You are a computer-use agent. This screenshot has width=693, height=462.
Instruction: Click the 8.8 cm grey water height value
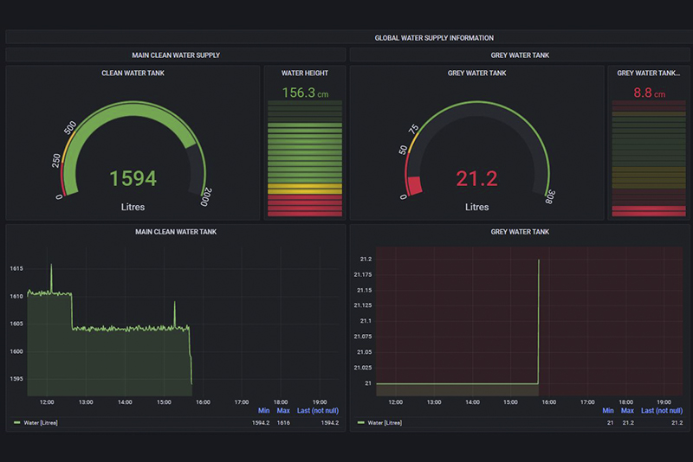coord(649,93)
